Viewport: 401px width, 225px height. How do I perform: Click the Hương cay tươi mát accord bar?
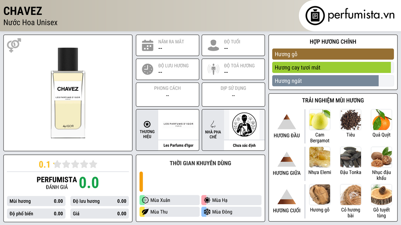coord(333,67)
